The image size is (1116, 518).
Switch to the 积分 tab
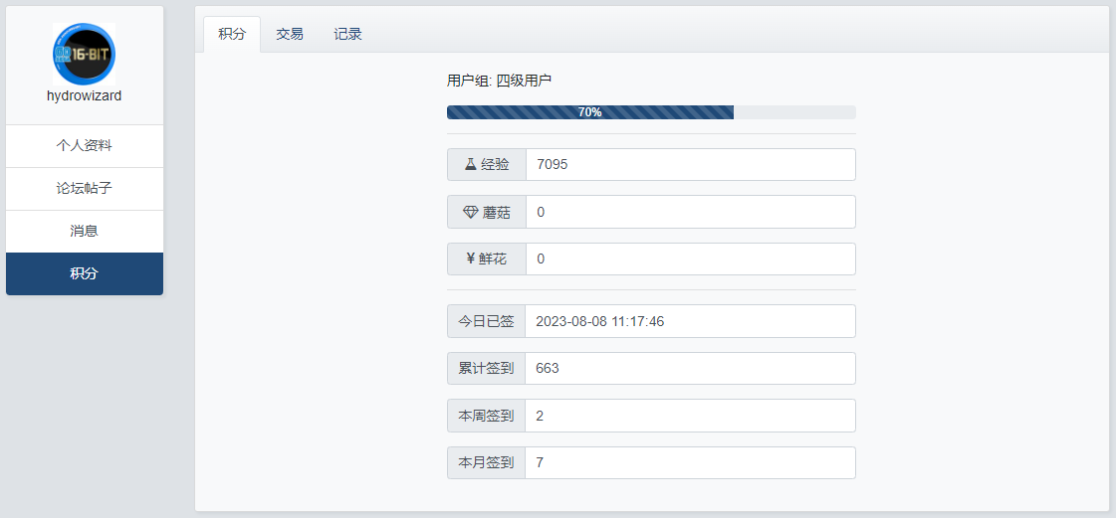pos(232,34)
